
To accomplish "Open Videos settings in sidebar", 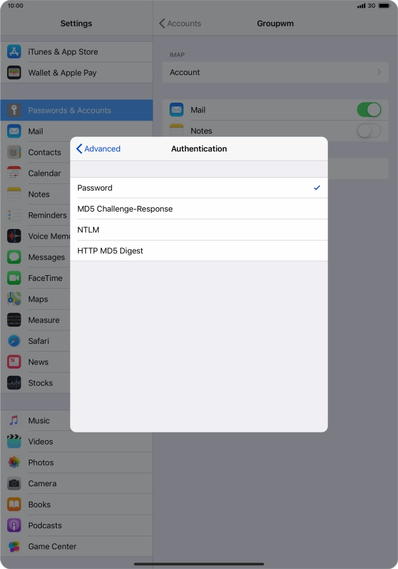I will pos(40,441).
